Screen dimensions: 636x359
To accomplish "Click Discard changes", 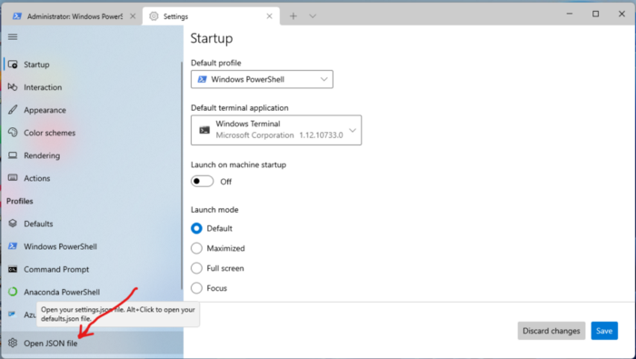I will click(552, 331).
